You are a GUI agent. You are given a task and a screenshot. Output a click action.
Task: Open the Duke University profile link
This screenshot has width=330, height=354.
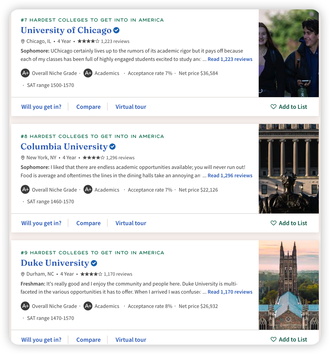click(55, 263)
